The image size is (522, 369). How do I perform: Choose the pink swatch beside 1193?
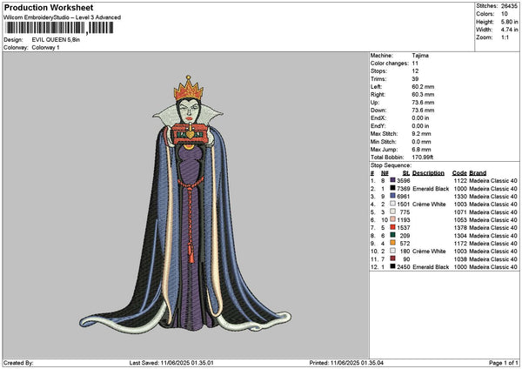[x=392, y=219]
